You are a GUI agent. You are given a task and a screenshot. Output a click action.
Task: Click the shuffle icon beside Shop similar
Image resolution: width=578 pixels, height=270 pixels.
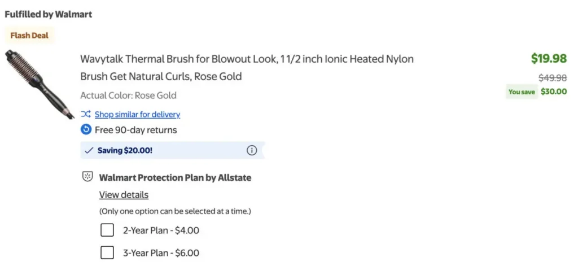[86, 114]
